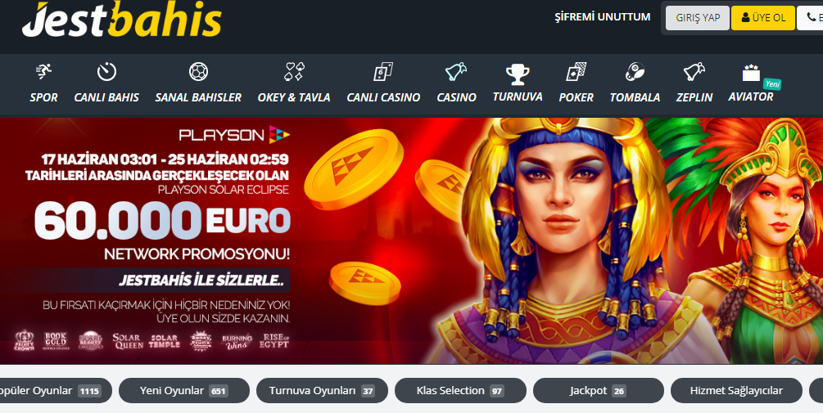Select the Poker cards icon
Screen dimensions: 823x413
pyautogui.click(x=576, y=71)
